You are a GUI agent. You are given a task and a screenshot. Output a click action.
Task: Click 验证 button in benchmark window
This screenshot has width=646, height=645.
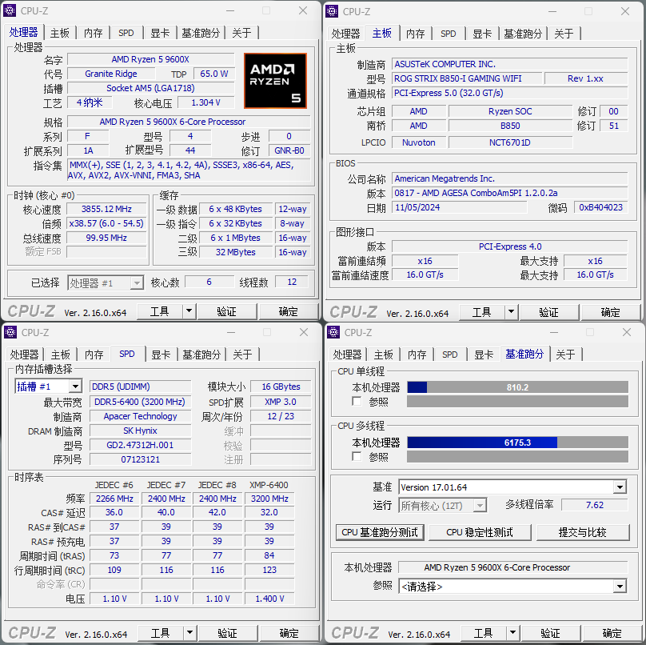coord(551,633)
